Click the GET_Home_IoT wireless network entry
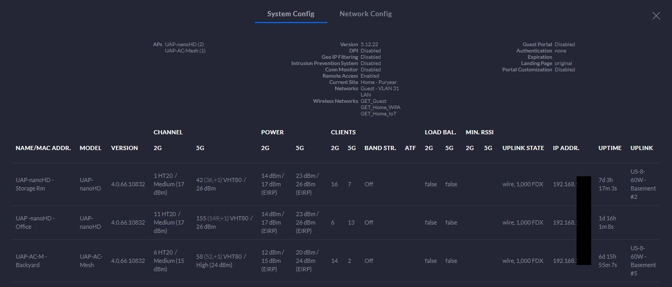Image resolution: width=672 pixels, height=287 pixels. click(x=378, y=114)
